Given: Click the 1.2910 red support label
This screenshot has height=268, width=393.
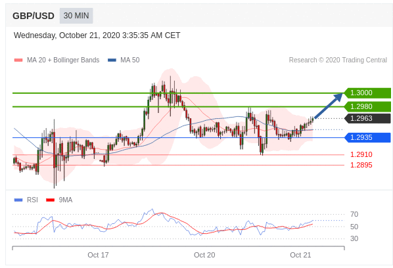Looking at the screenshot, I should (x=361, y=154).
